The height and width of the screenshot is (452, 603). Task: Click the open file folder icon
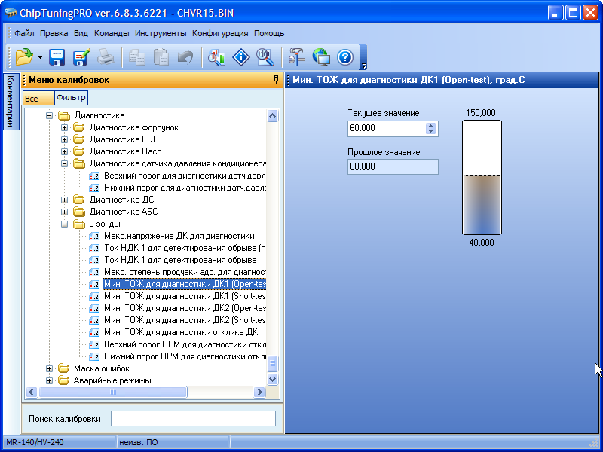(x=23, y=56)
